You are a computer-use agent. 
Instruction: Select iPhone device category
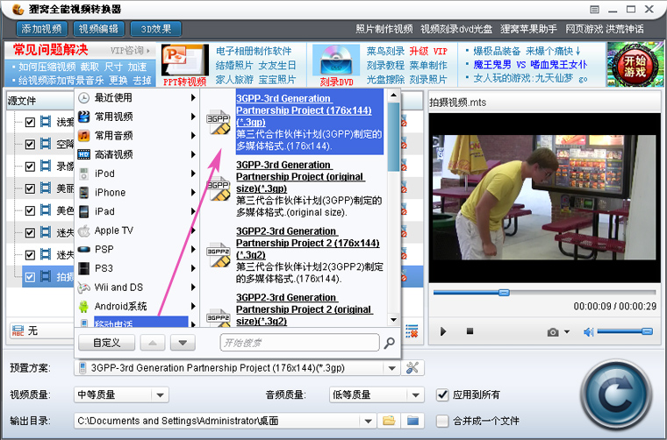(x=137, y=193)
